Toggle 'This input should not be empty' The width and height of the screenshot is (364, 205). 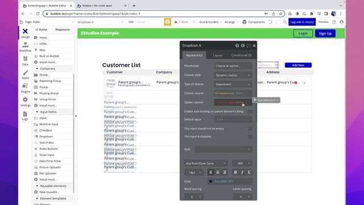[250, 129]
